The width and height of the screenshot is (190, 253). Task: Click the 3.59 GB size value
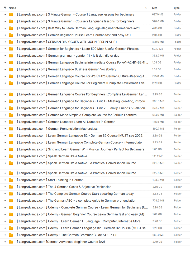157,187
